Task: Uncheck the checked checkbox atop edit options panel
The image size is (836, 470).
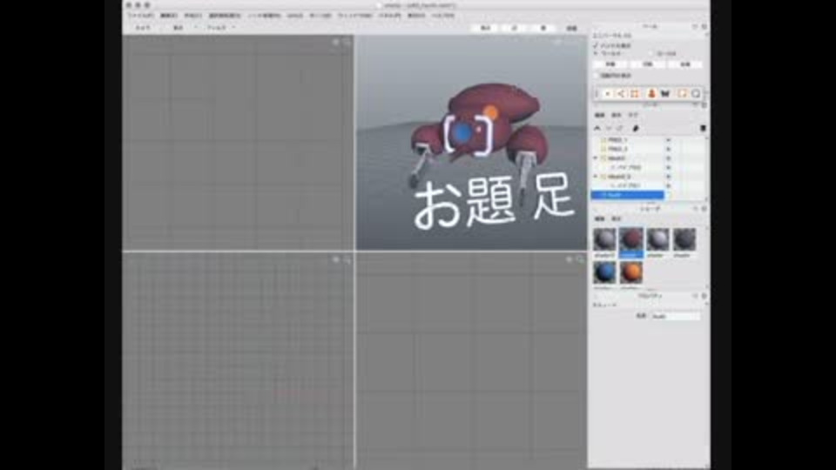Action: [596, 46]
